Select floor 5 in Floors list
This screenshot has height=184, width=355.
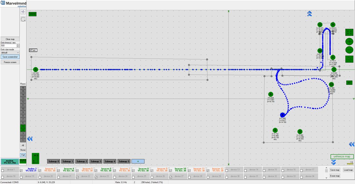click(x=23, y=126)
